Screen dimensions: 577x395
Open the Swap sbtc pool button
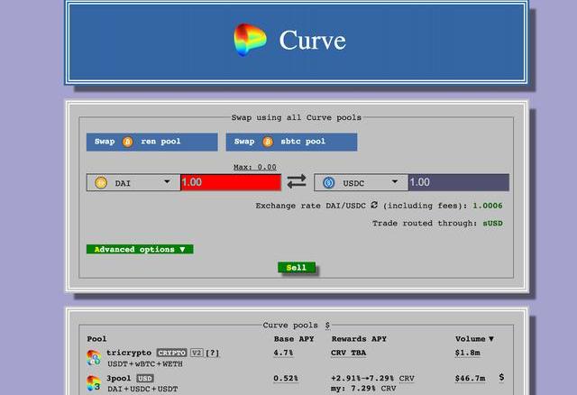(x=291, y=142)
